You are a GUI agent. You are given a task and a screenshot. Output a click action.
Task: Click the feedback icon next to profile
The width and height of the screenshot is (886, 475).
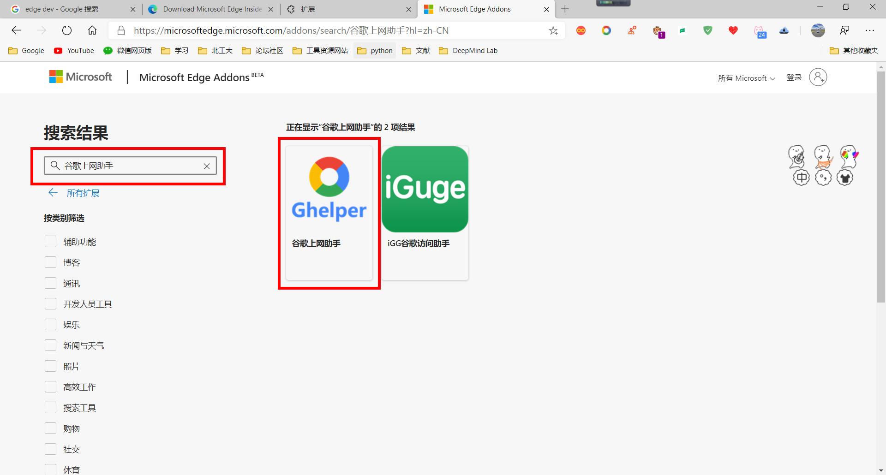[844, 30]
